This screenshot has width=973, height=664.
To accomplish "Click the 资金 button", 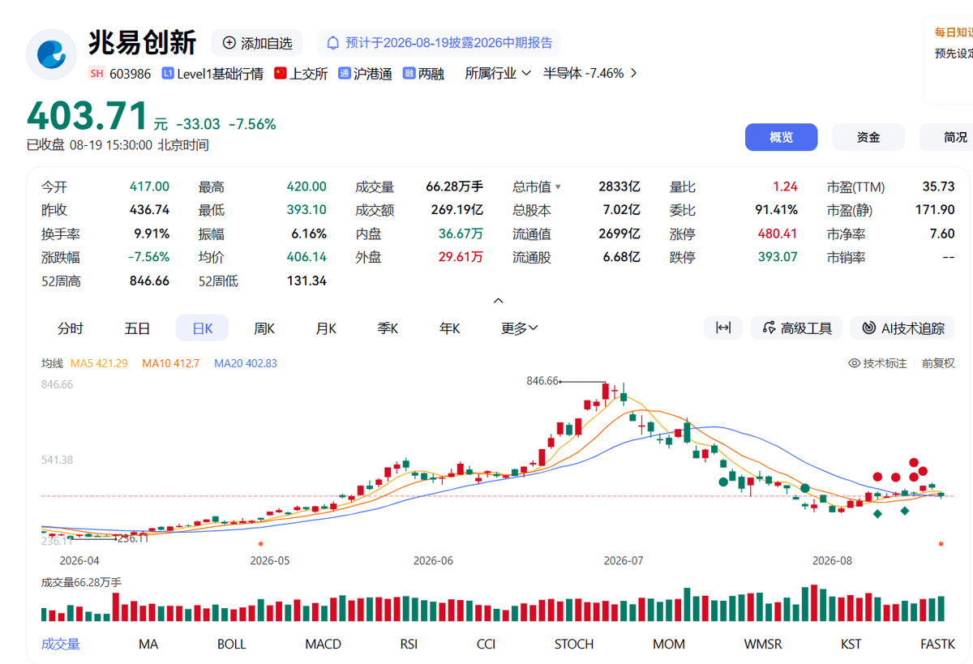I will click(868, 137).
